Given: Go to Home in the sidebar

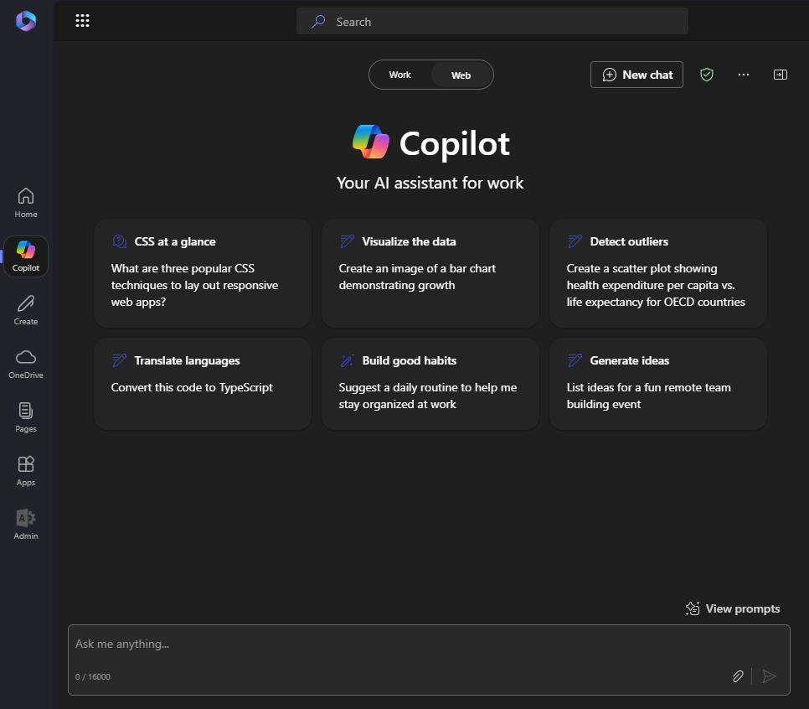Looking at the screenshot, I should click(x=26, y=203).
